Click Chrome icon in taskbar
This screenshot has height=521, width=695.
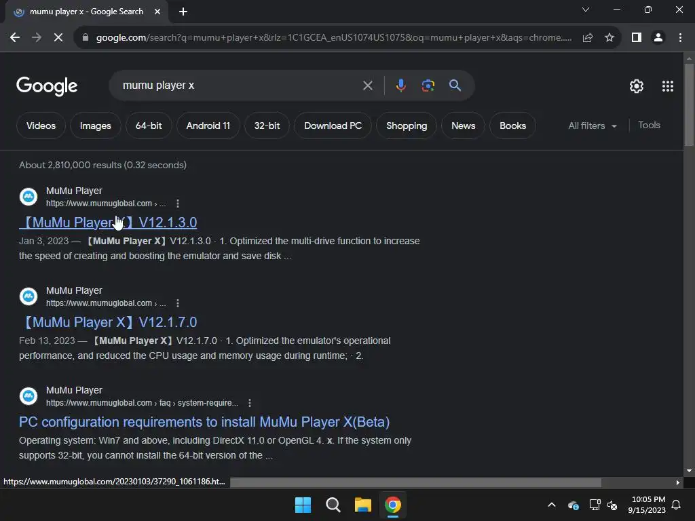pyautogui.click(x=393, y=505)
